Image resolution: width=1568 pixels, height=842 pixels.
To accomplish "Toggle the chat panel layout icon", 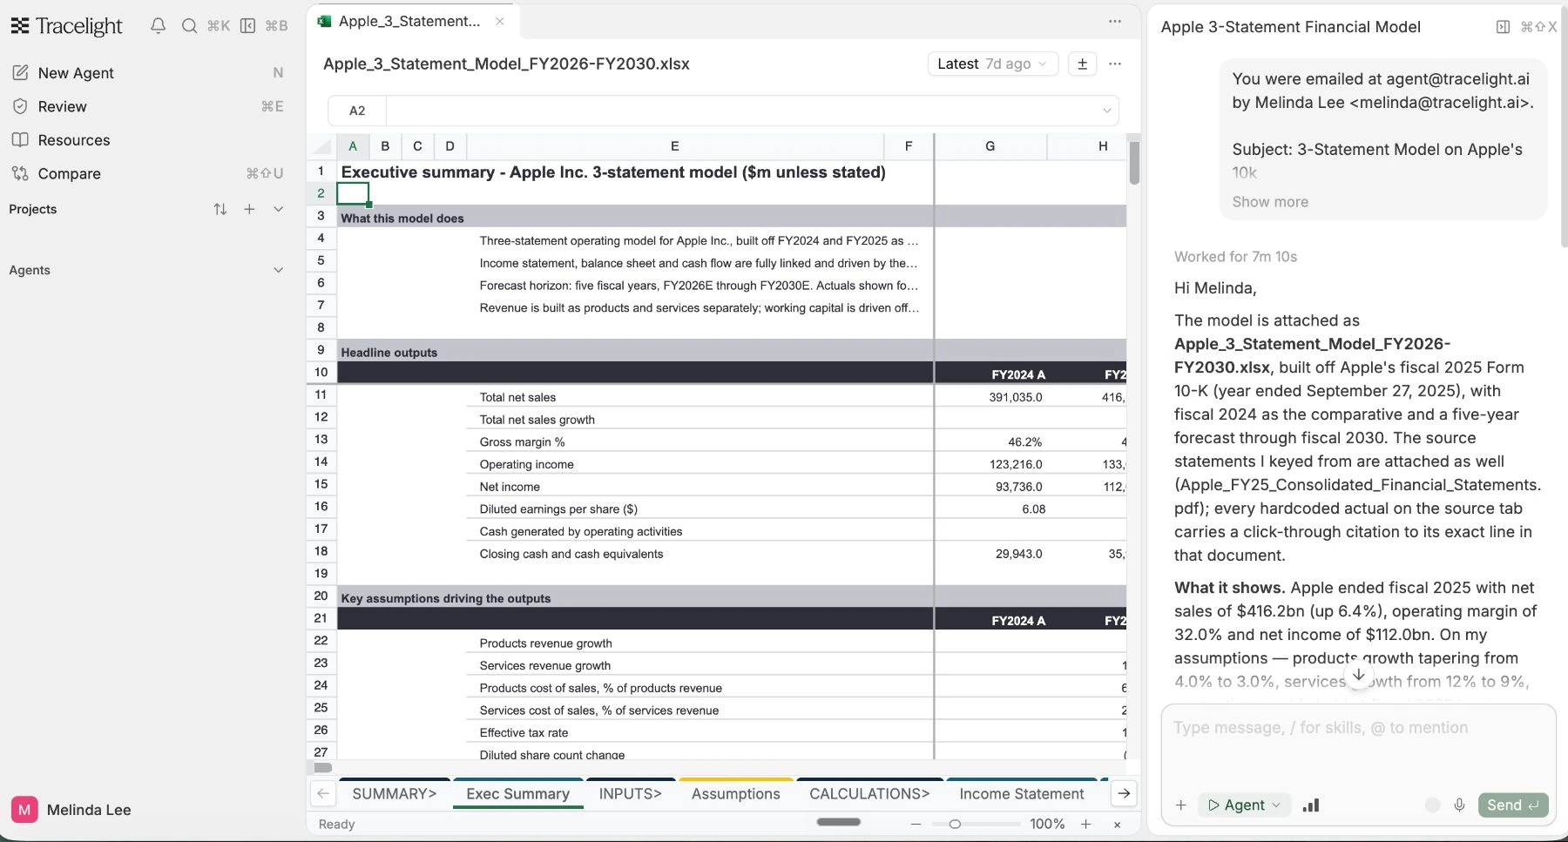I will pos(1503,27).
